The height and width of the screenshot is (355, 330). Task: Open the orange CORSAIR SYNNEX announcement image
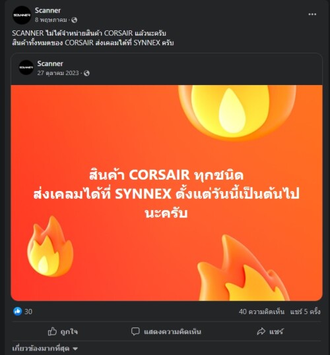[166, 193]
